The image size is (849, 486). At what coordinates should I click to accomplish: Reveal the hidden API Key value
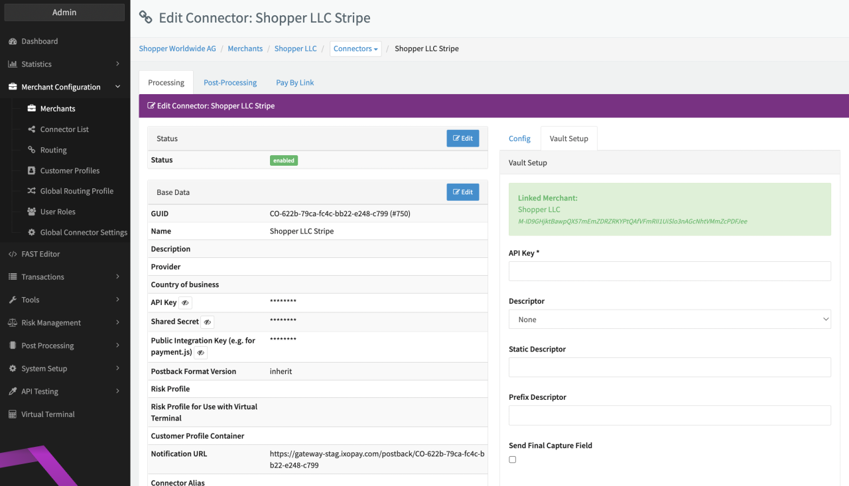click(185, 303)
